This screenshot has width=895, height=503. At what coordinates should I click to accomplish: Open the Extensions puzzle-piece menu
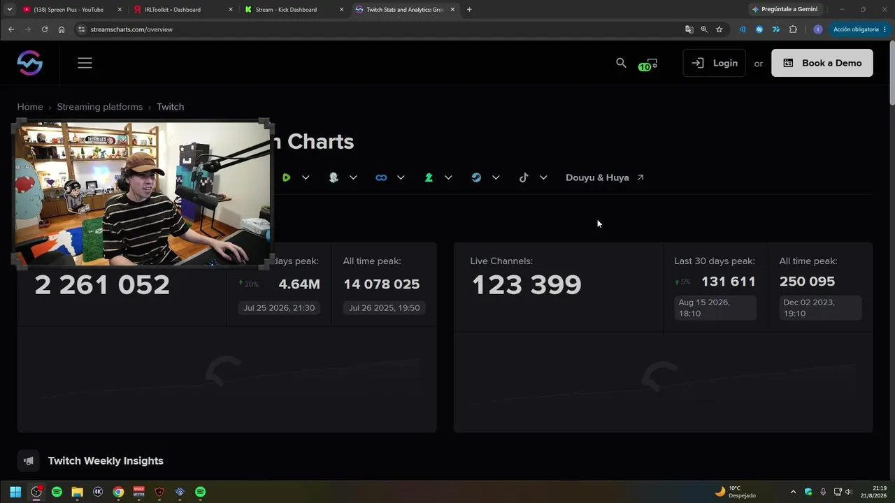(x=793, y=29)
